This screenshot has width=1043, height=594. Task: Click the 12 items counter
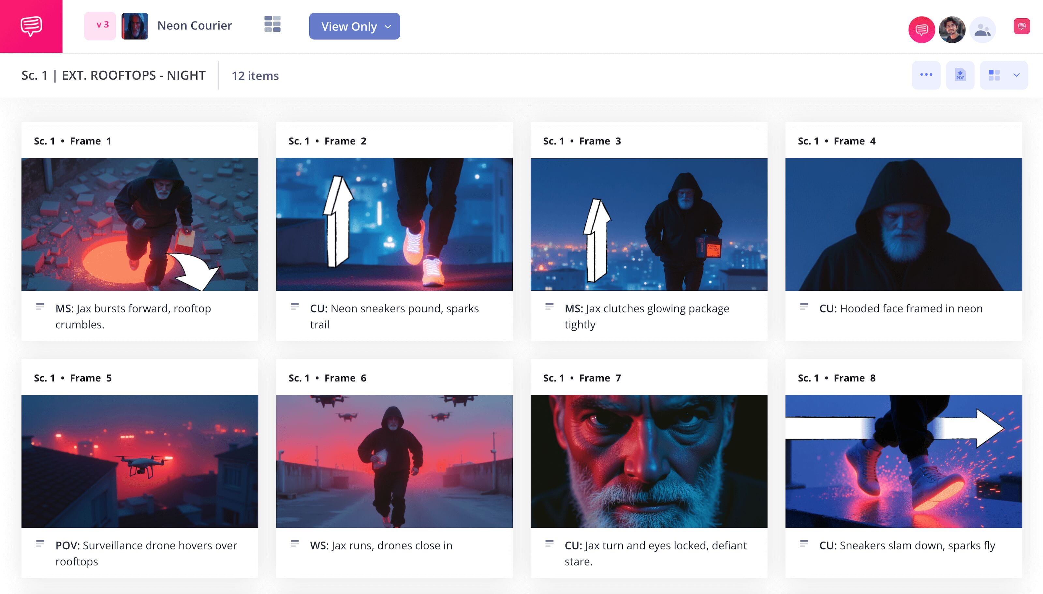(255, 76)
